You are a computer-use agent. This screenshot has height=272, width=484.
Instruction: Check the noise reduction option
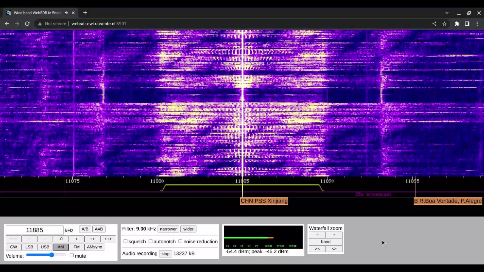click(180, 241)
